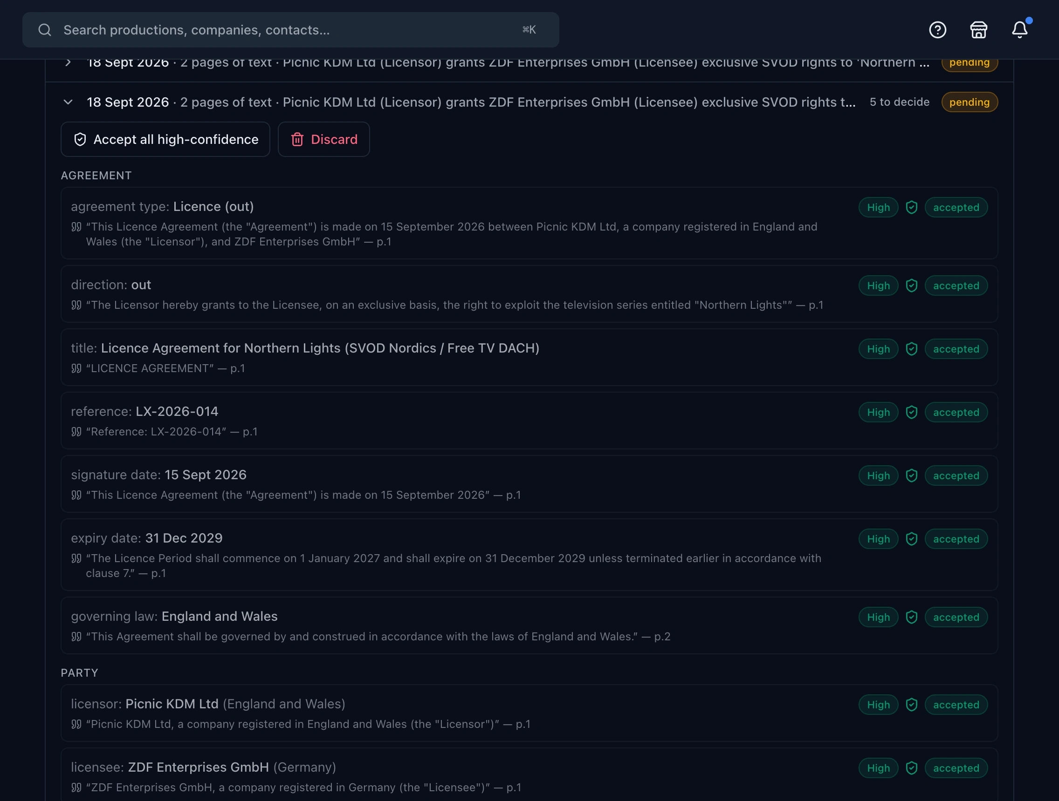The height and width of the screenshot is (801, 1059).
Task: Click pending badge on expanded document
Action: [x=969, y=102]
